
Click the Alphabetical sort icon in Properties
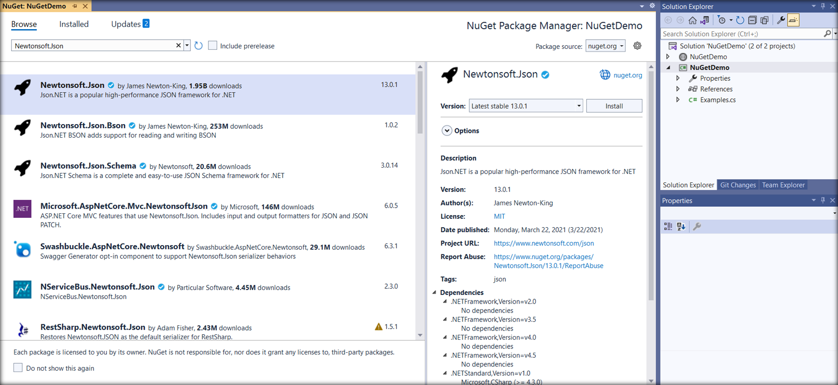[x=681, y=226]
